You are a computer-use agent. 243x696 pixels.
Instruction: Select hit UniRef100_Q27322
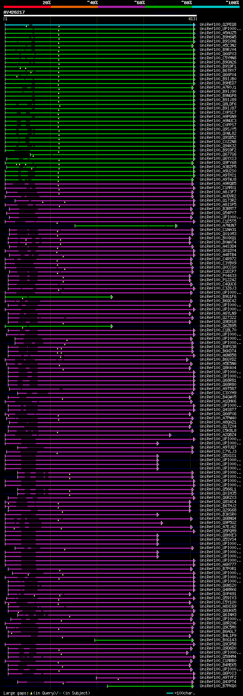pos(218,317)
